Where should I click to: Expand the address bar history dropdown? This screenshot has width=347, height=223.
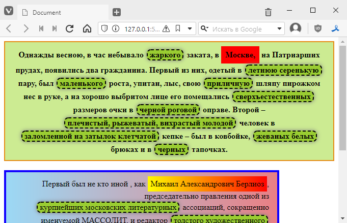[190, 28]
